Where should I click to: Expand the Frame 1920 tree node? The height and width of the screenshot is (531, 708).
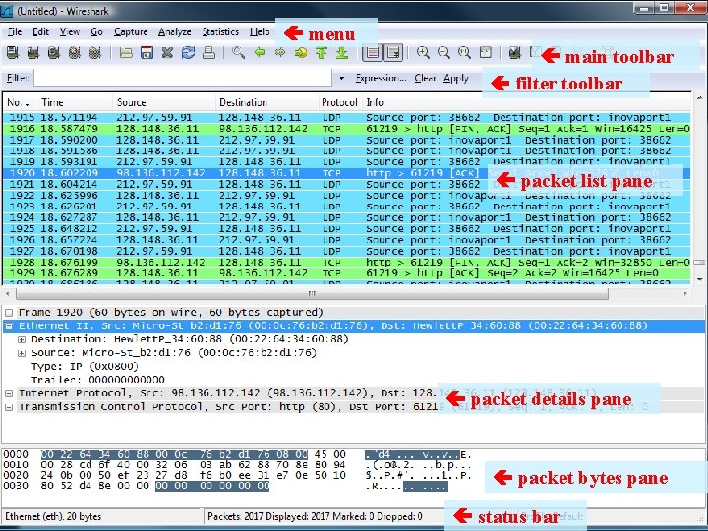tap(9, 313)
